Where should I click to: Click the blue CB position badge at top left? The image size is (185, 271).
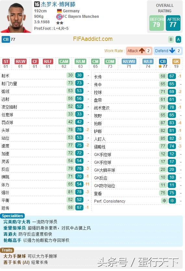point(6,40)
